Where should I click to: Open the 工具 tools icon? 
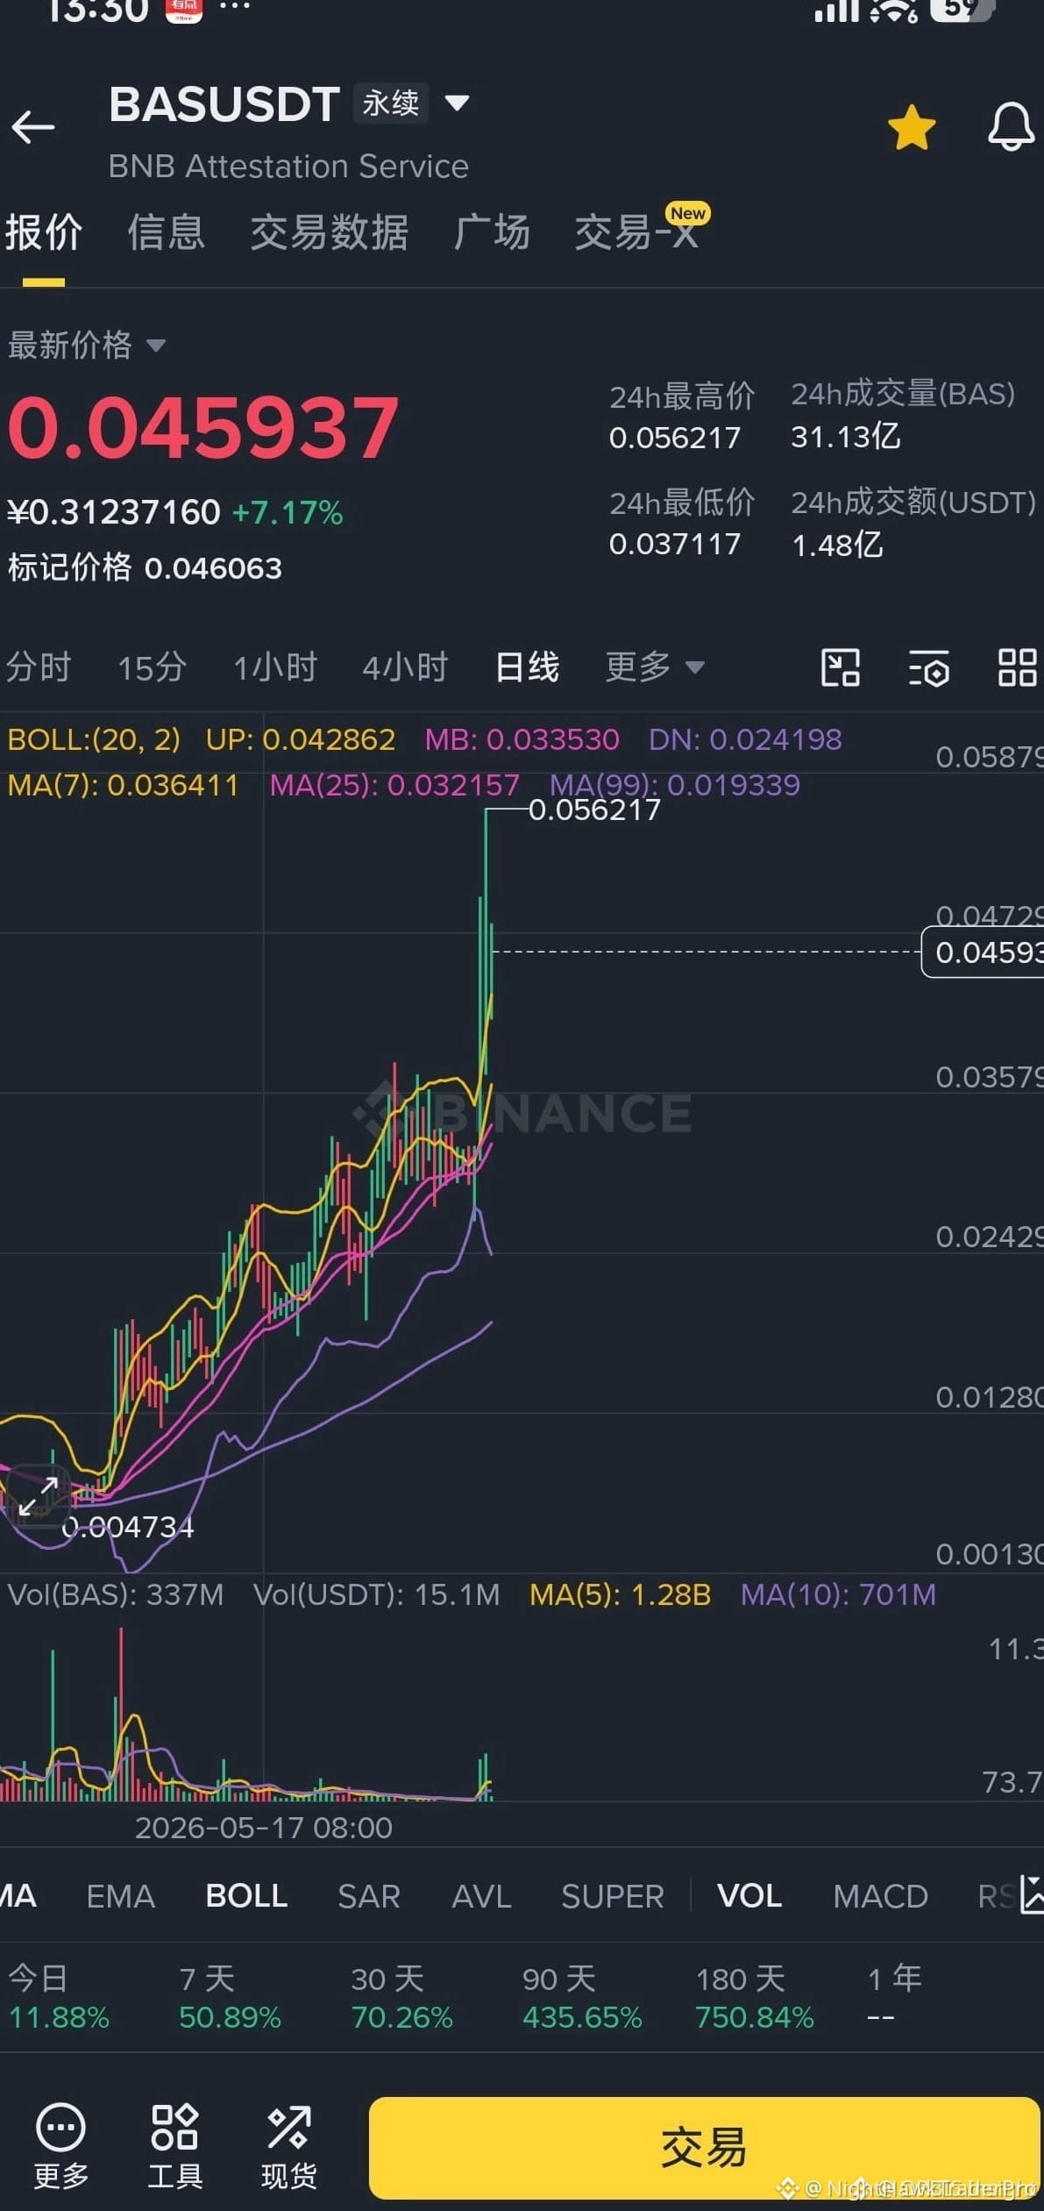coord(174,2146)
